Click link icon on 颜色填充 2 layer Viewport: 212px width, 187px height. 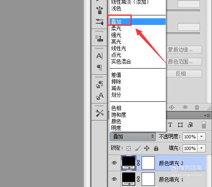[x=138, y=163]
